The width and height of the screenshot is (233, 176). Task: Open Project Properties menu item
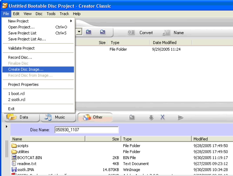(38, 85)
